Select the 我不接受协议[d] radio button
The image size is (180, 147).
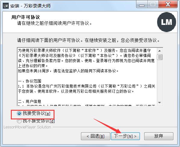coord(19,121)
